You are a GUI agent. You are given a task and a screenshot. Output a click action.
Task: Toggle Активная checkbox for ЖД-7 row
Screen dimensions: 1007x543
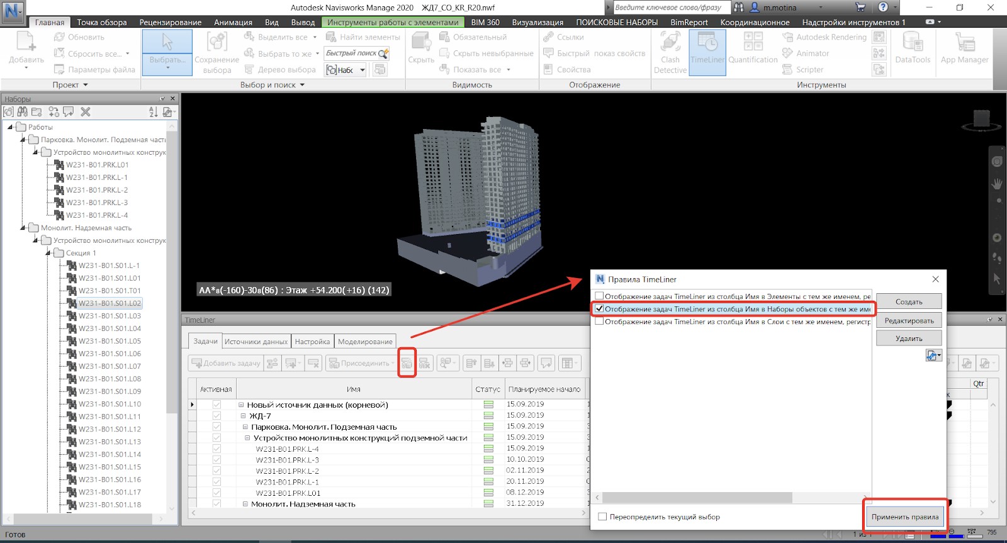point(217,416)
